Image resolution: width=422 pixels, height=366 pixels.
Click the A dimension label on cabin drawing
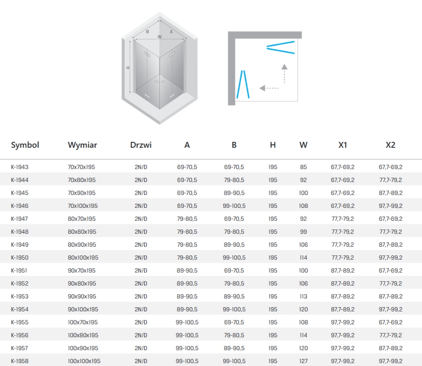coord(171,32)
